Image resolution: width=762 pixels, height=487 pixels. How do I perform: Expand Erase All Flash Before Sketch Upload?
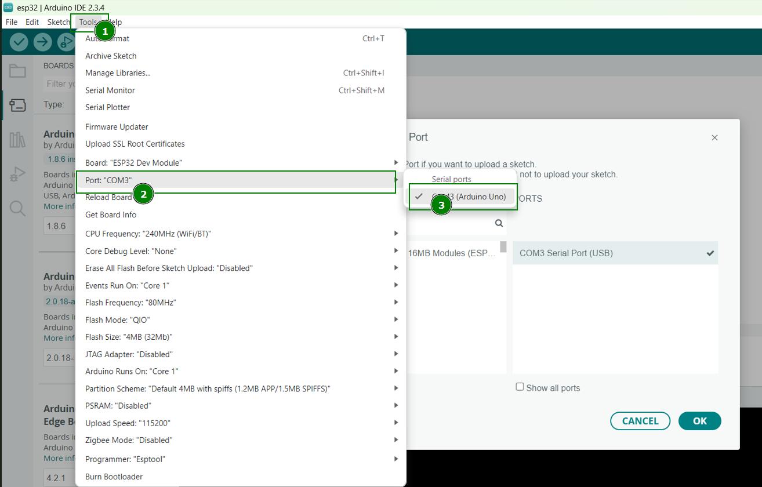click(x=241, y=268)
